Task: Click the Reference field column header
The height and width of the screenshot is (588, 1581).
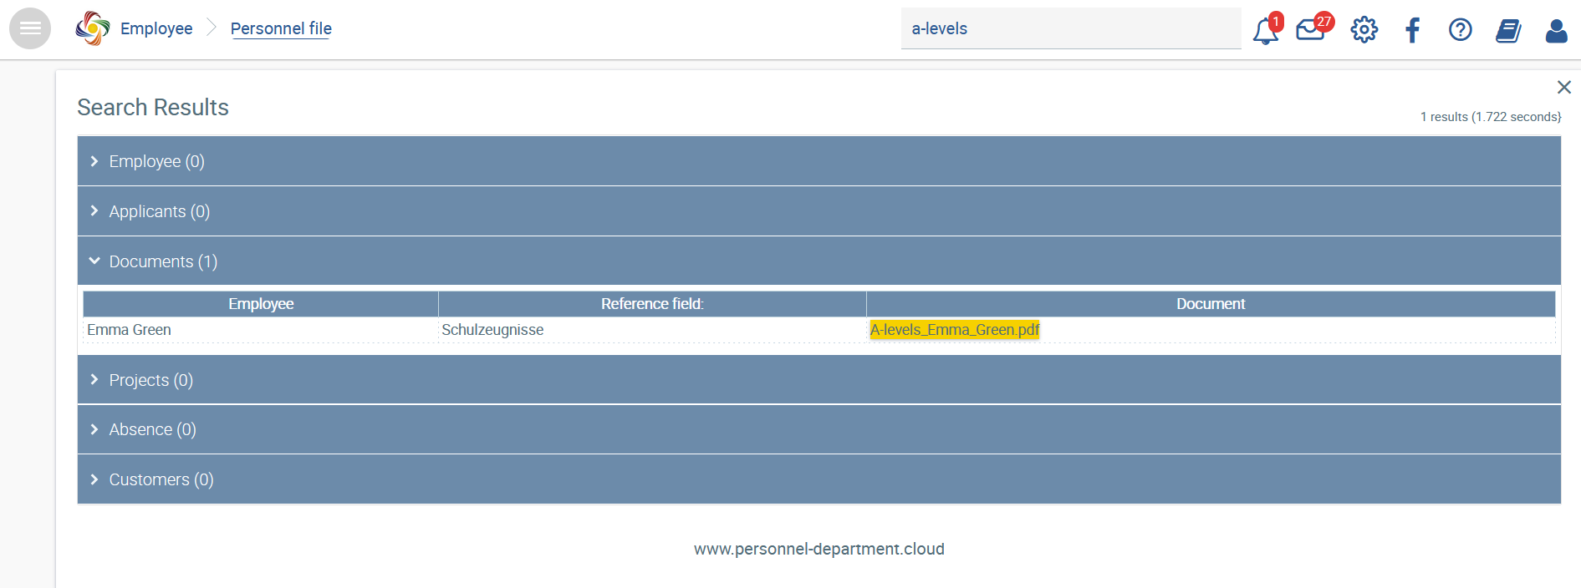Action: pyautogui.click(x=652, y=304)
